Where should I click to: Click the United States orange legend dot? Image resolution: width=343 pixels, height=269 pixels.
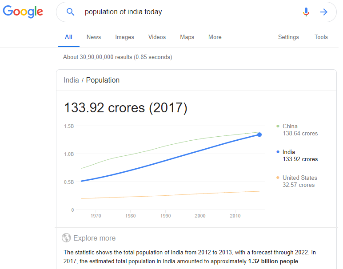pos(278,178)
